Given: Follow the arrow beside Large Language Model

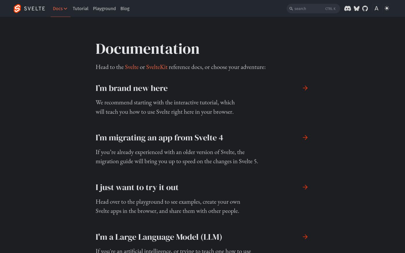Looking at the screenshot, I should pos(305,237).
